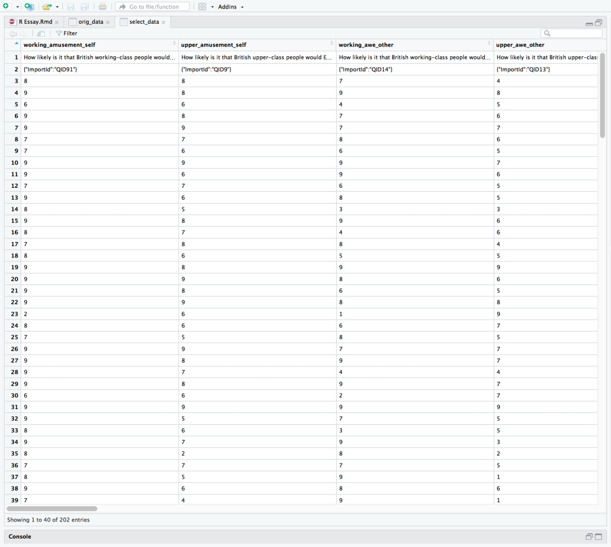Open the New File dropdown arrow

(18, 7)
